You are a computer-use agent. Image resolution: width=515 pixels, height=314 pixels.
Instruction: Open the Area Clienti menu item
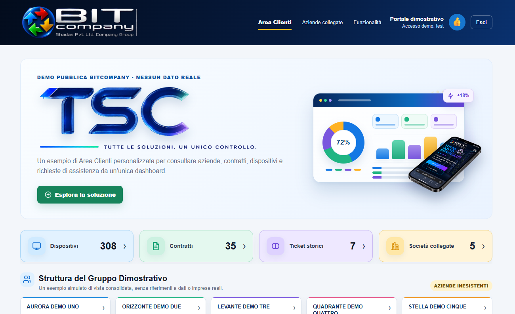pyautogui.click(x=275, y=23)
